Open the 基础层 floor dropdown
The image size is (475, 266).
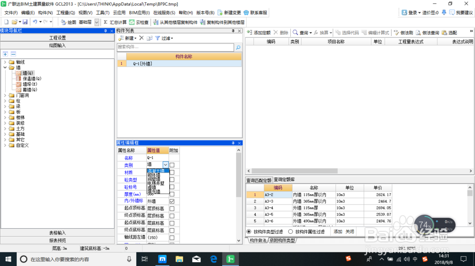(x=96, y=22)
